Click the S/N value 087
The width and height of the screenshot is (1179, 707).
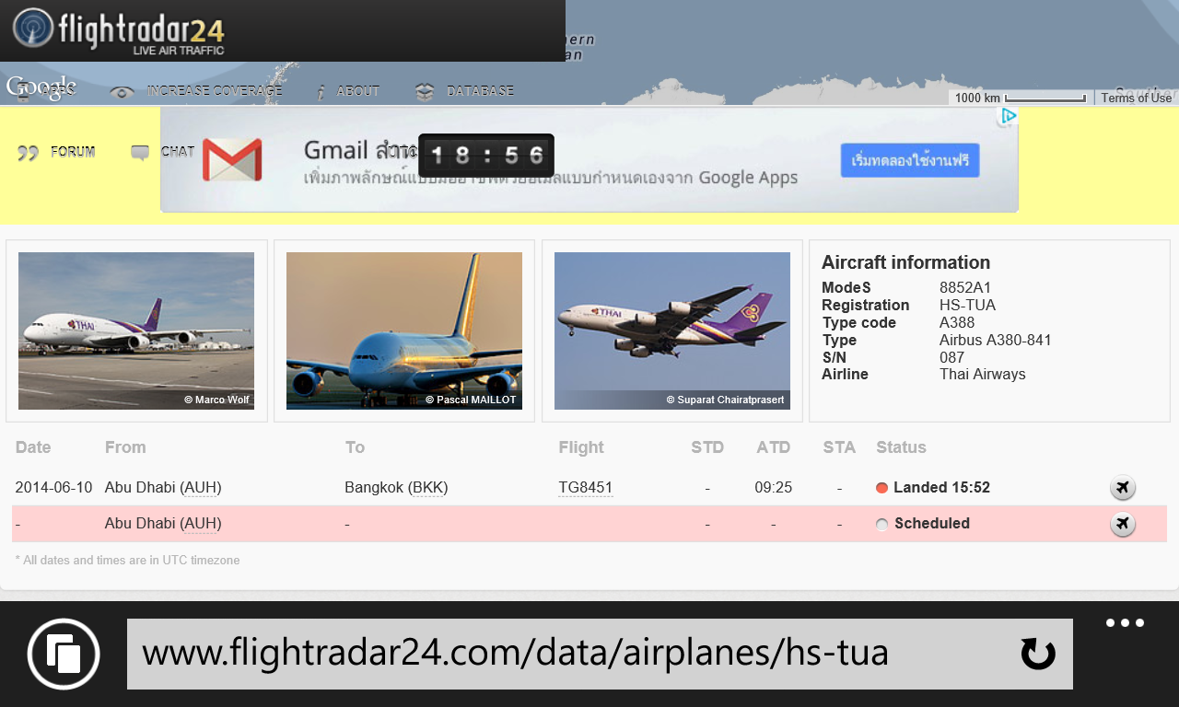point(952,358)
